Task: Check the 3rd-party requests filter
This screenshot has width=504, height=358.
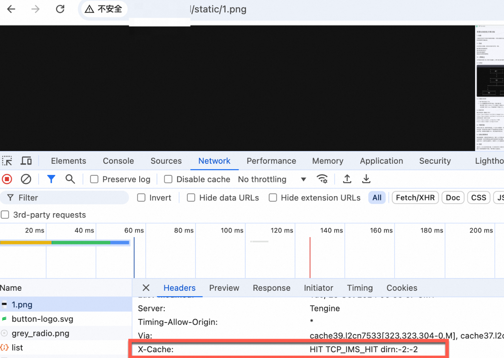Action: click(5, 215)
